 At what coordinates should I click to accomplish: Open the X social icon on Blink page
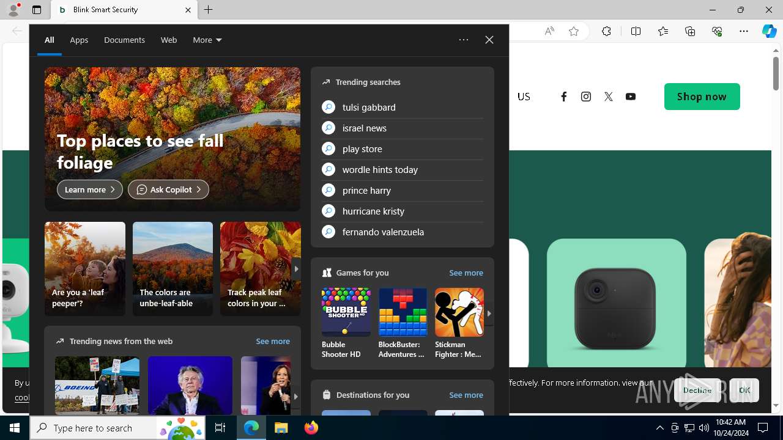[608, 97]
